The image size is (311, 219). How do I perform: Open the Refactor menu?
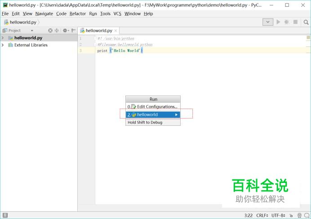(78, 14)
